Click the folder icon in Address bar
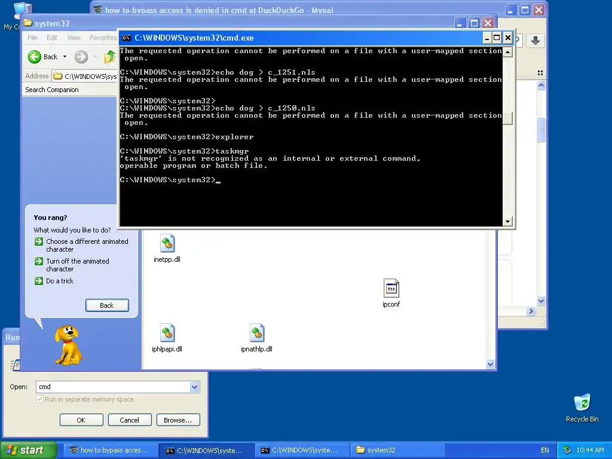 click(x=58, y=76)
